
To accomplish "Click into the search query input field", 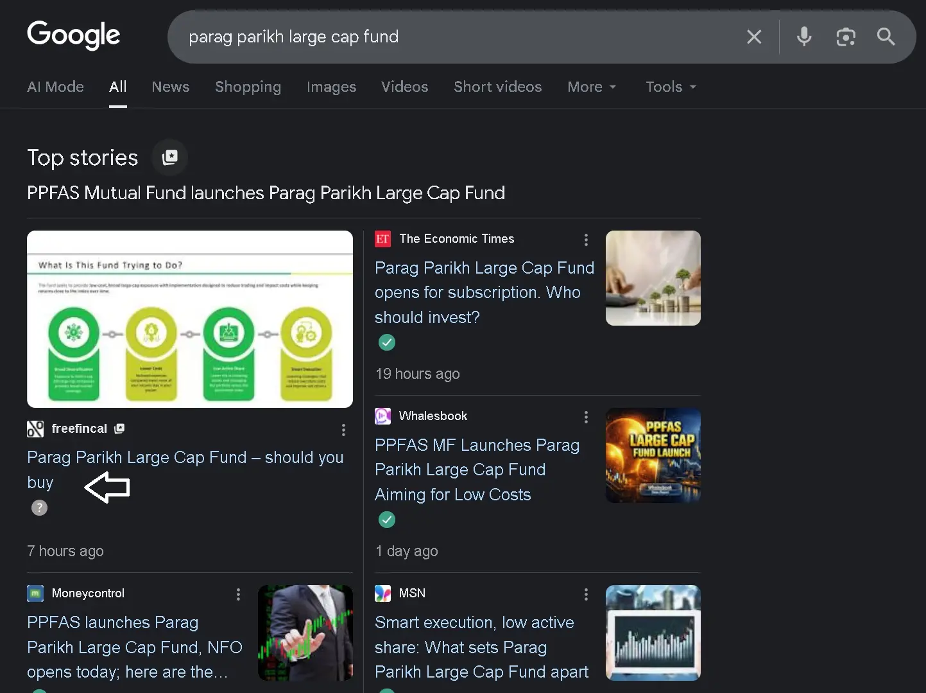I will coord(449,37).
